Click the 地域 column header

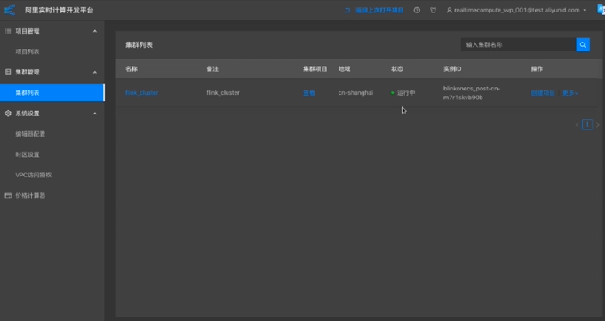(345, 68)
